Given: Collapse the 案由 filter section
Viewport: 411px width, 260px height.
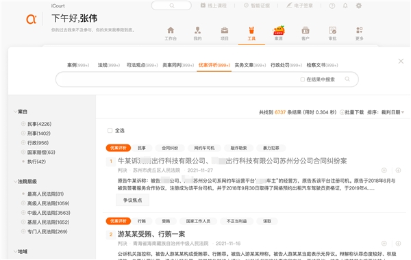Looking at the screenshot, I should pyautogui.click(x=15, y=112).
